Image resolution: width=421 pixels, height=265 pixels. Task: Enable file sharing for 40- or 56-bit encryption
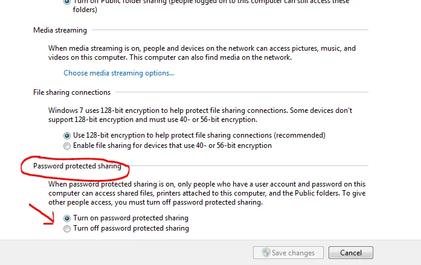pos(67,145)
